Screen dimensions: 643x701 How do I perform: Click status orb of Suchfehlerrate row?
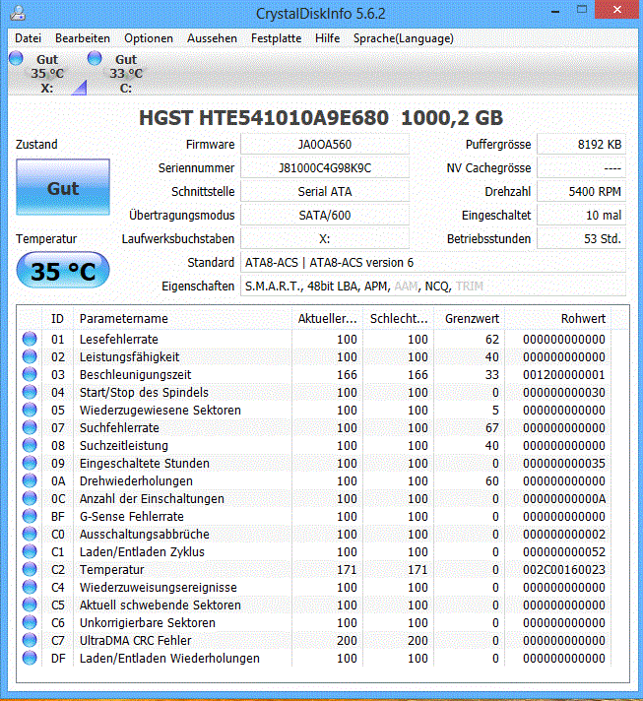tap(30, 428)
